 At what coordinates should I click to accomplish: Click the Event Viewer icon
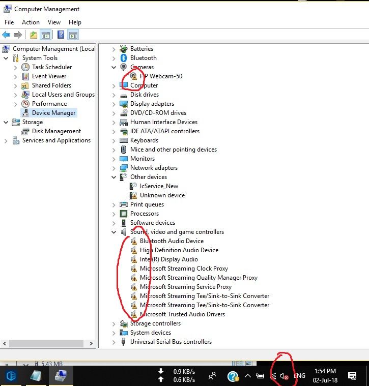25,76
